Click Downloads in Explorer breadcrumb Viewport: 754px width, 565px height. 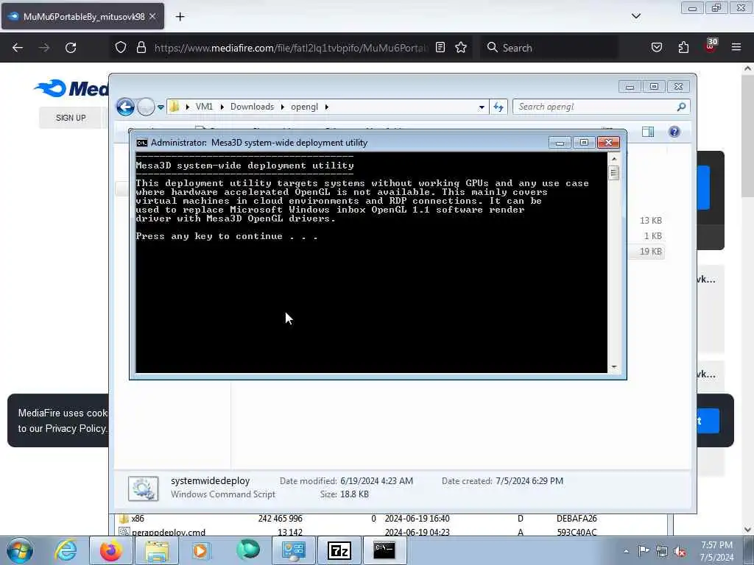[252, 107]
